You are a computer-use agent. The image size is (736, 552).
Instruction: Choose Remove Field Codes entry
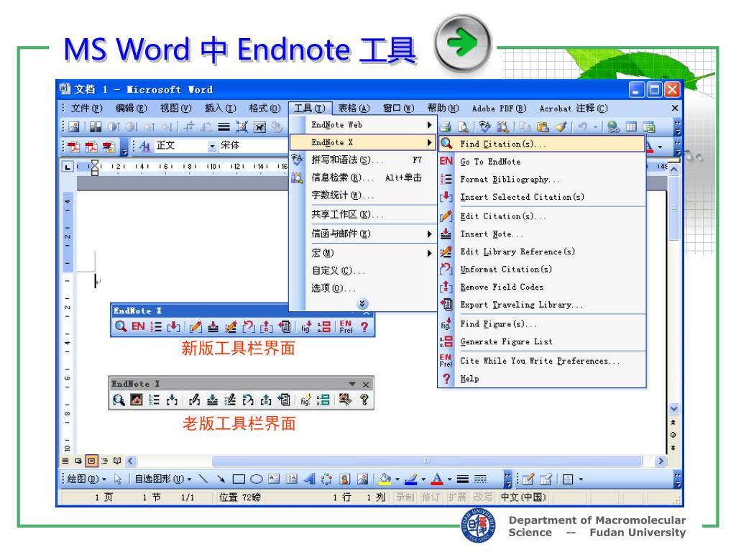click(542, 287)
